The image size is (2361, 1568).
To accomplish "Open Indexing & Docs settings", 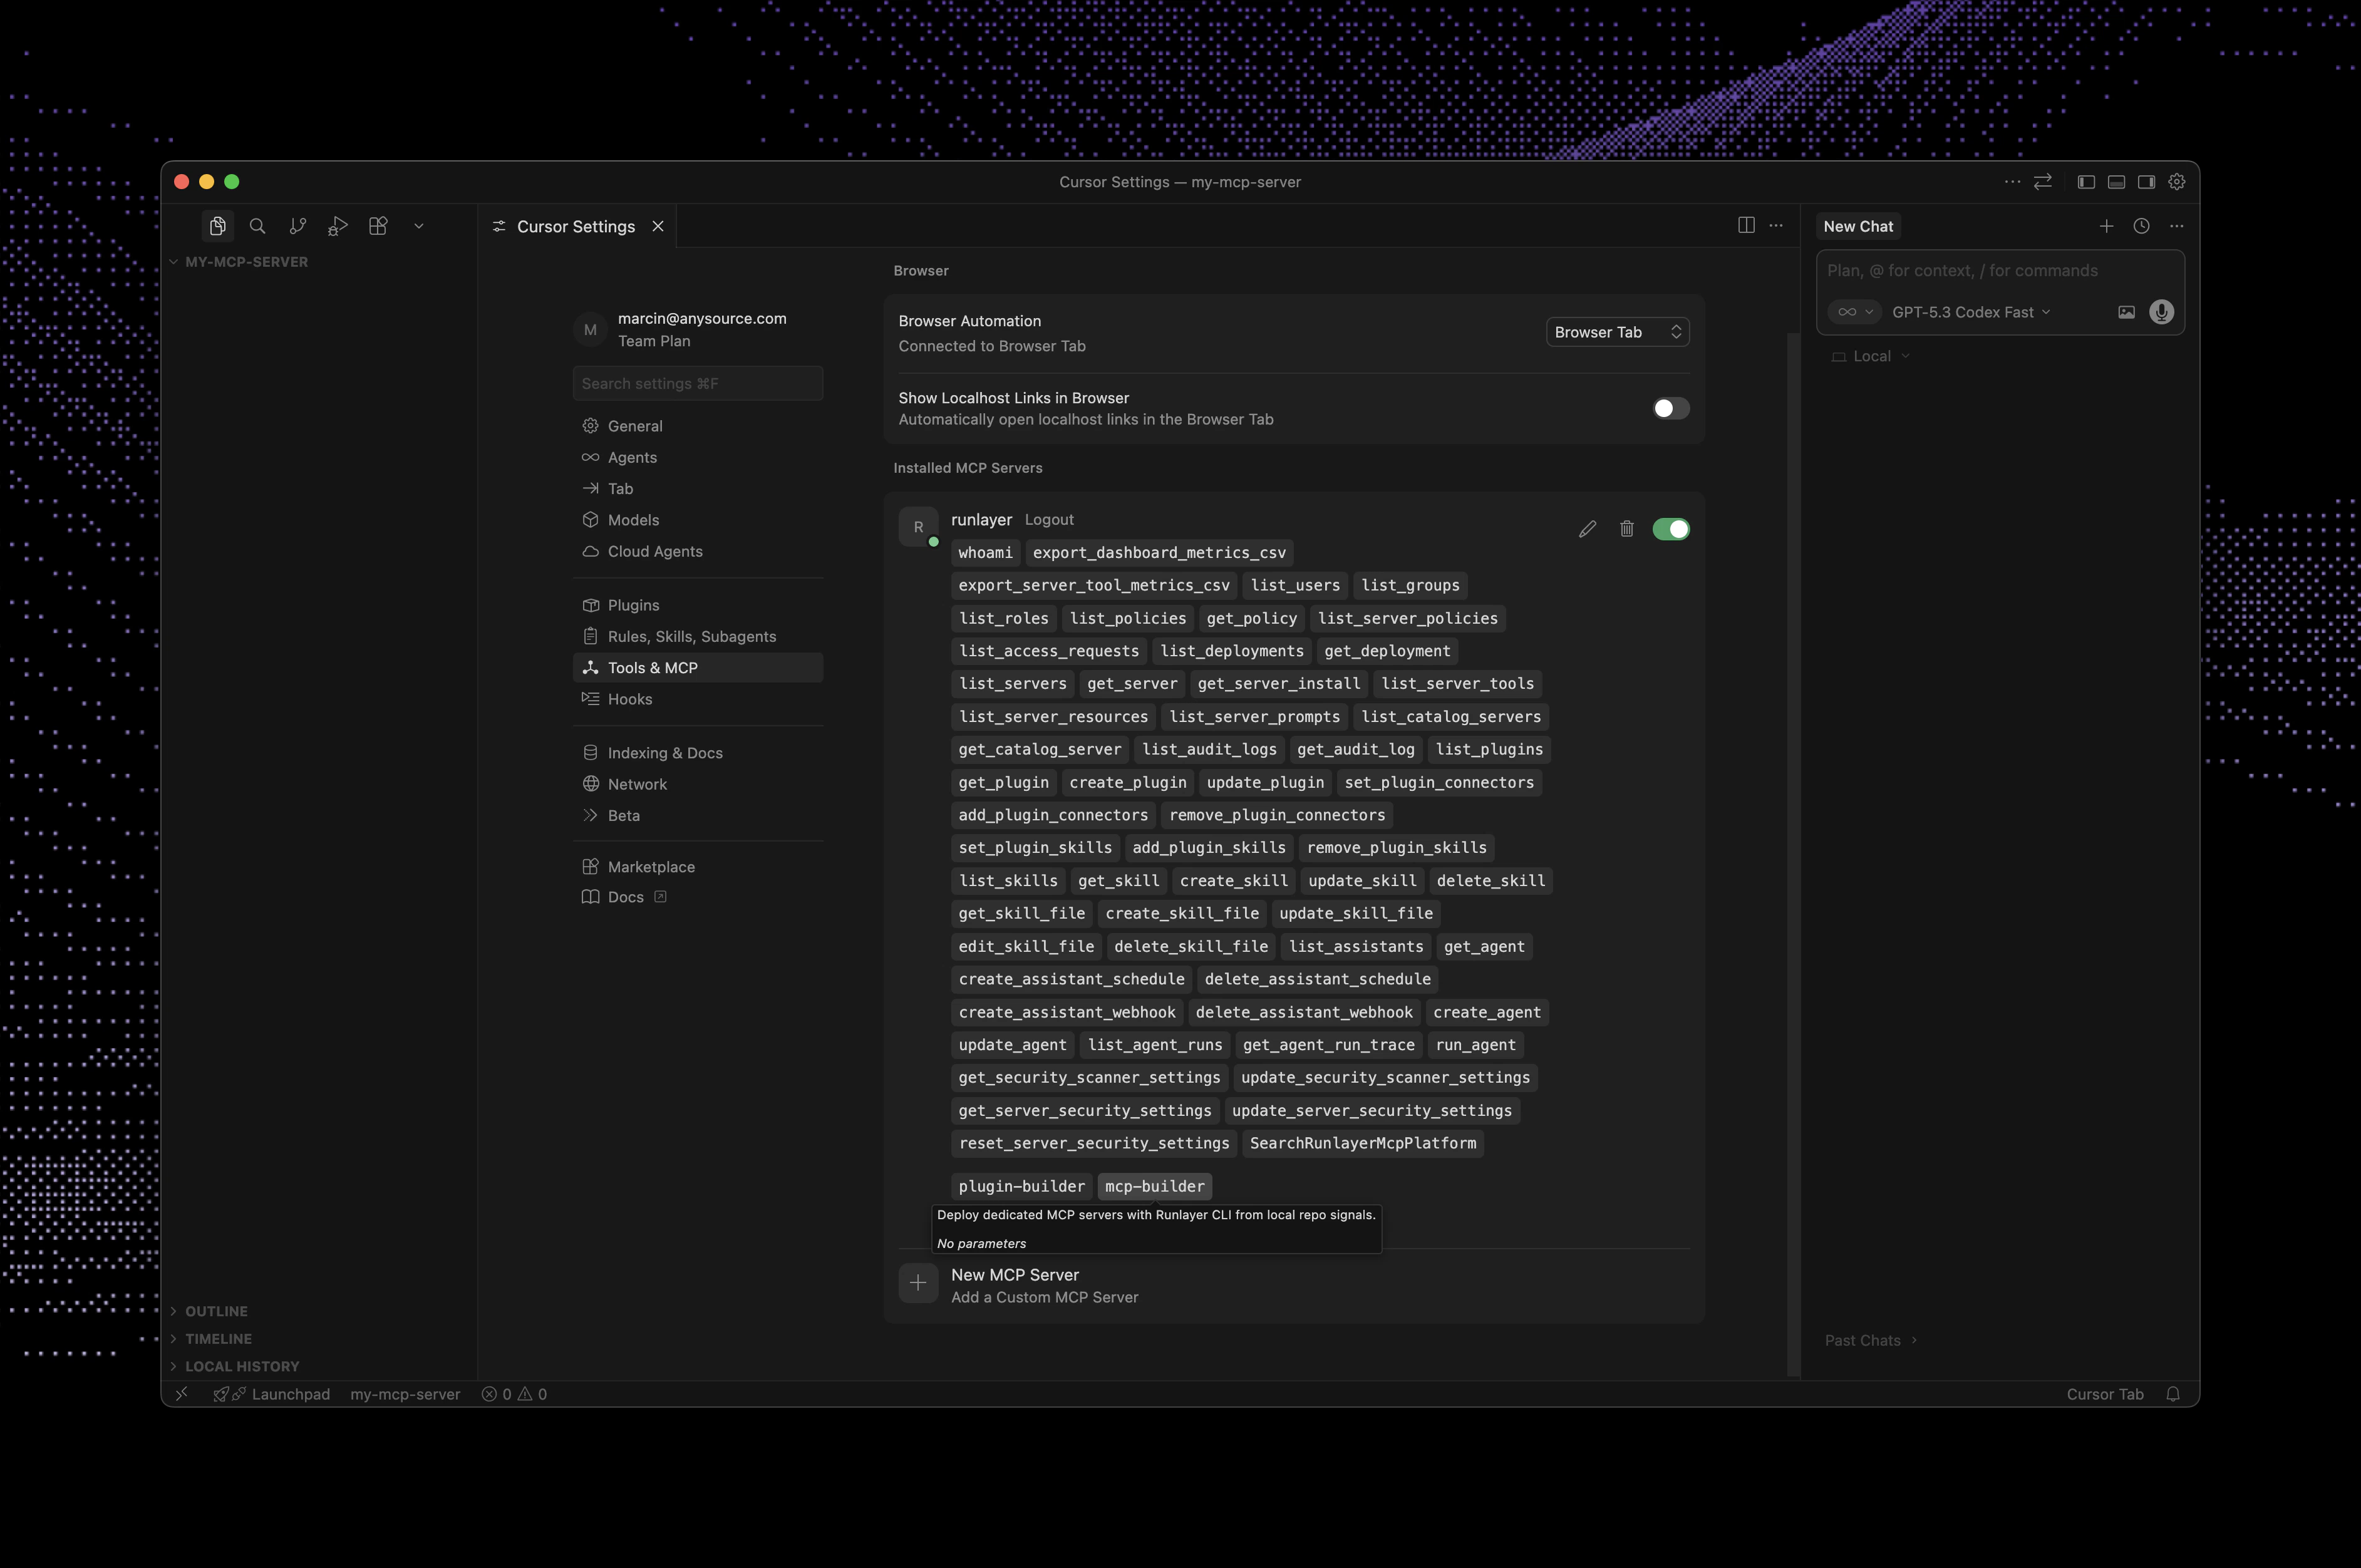I will (698, 753).
